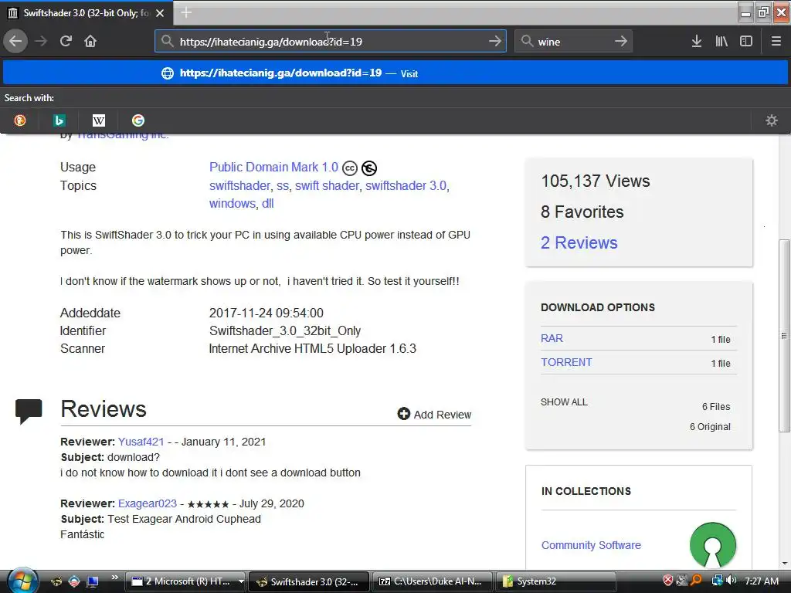Click the Community Software collection logo

point(712,545)
